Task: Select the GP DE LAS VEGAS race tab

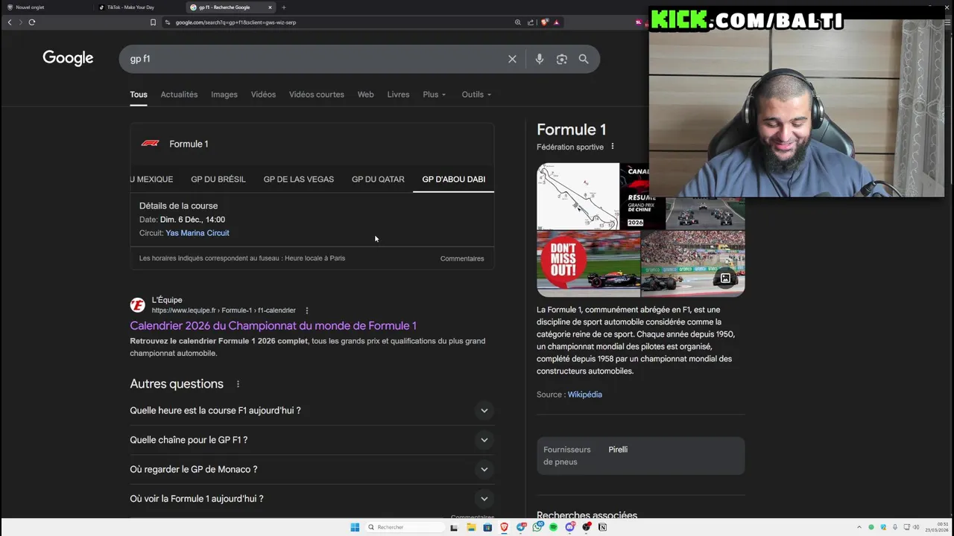Action: pos(299,179)
